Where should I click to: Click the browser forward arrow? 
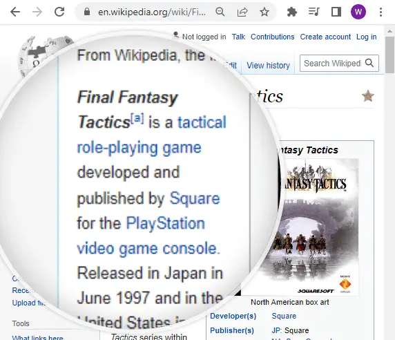tap(37, 12)
